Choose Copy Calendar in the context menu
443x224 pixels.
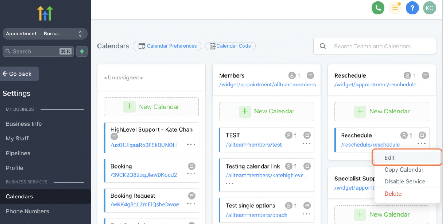[404, 170]
